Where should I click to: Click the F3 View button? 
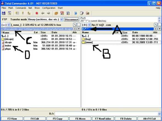[x=12, y=119]
